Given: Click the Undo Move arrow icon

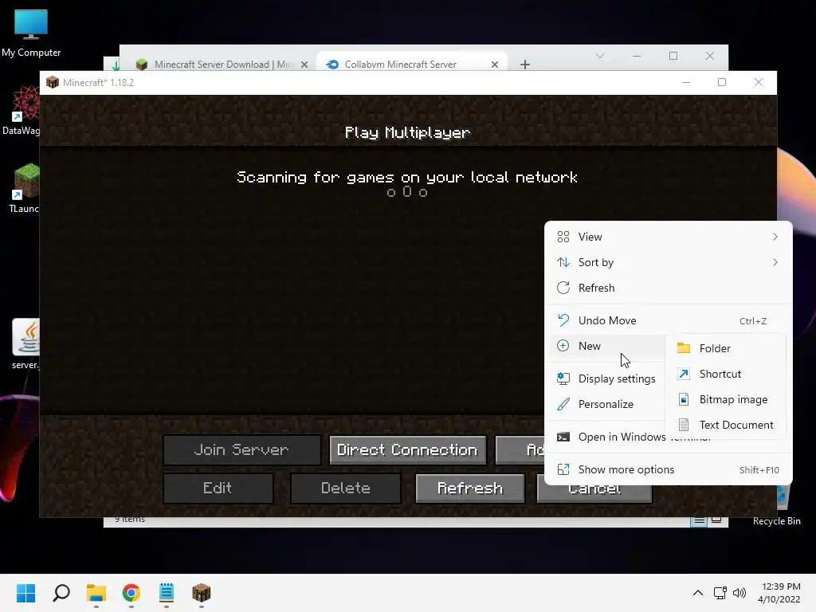Looking at the screenshot, I should coord(563,320).
